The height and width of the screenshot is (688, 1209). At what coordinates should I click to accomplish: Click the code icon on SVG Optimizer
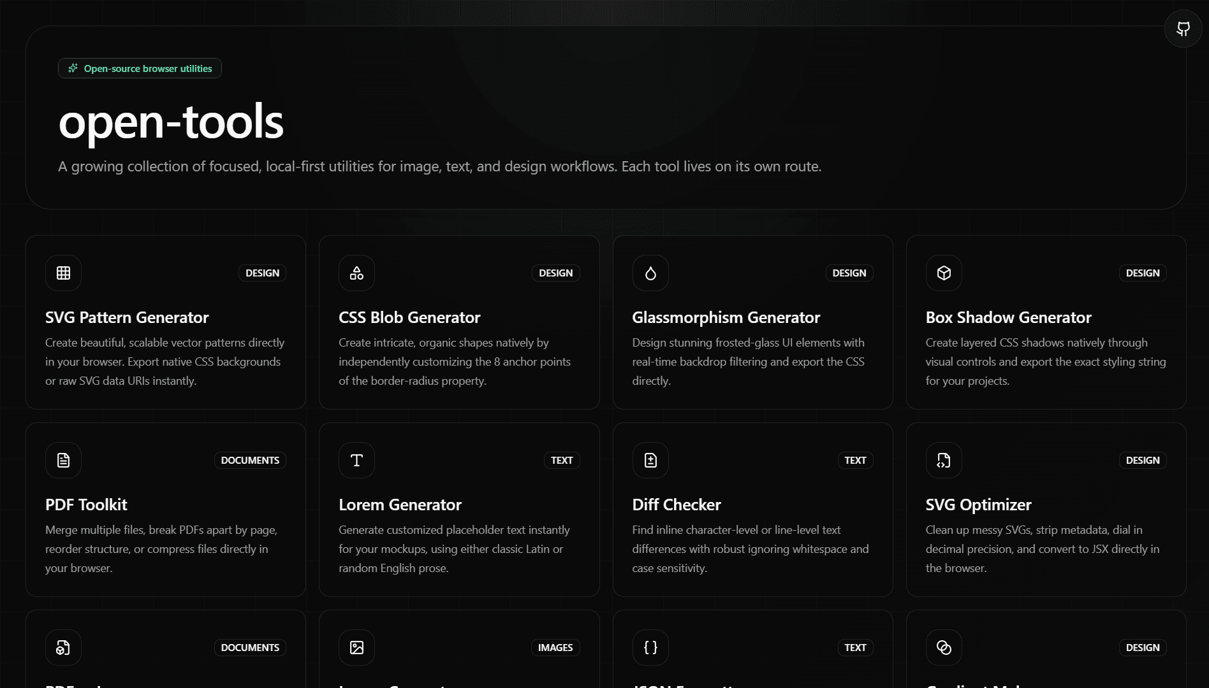(943, 460)
